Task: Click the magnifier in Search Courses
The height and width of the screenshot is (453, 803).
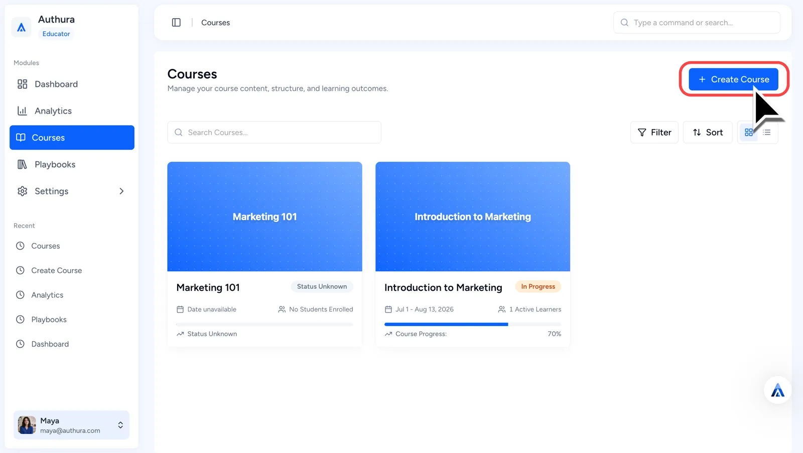Action: point(178,133)
